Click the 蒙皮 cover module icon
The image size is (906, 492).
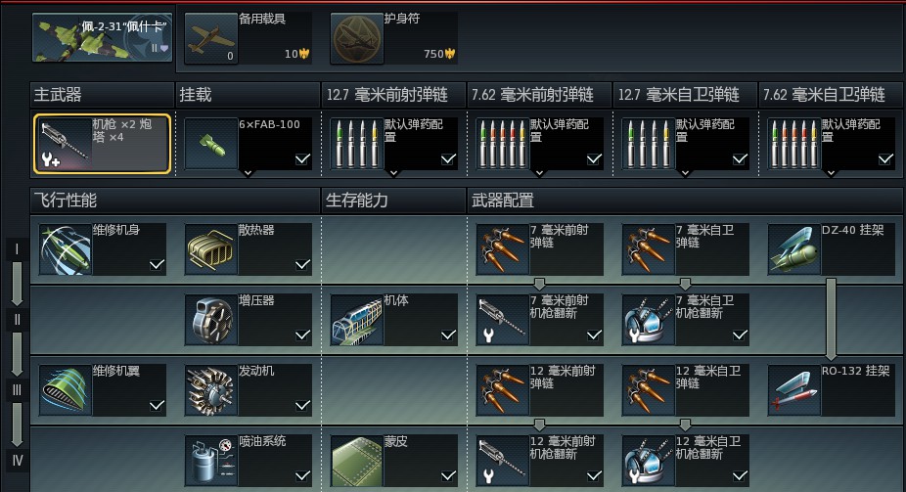point(356,461)
